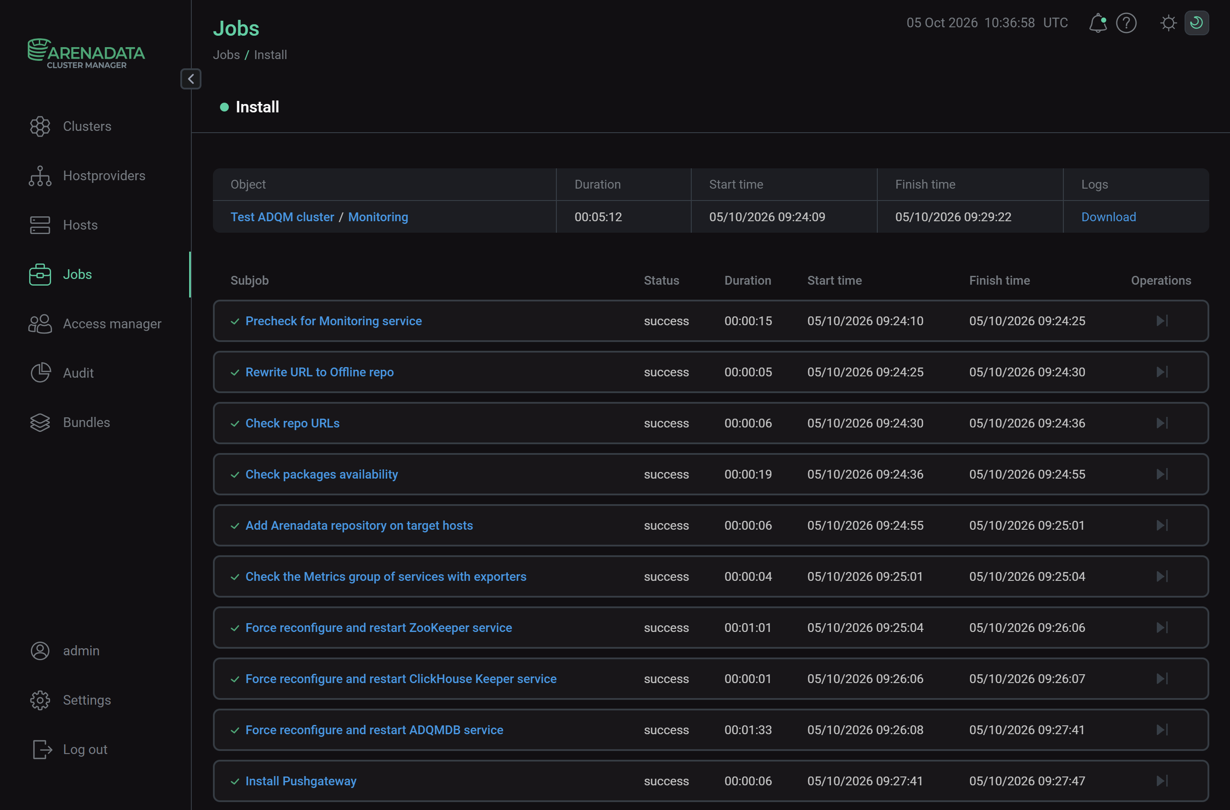
Task: Click the Hosts server icon
Action: (40, 225)
